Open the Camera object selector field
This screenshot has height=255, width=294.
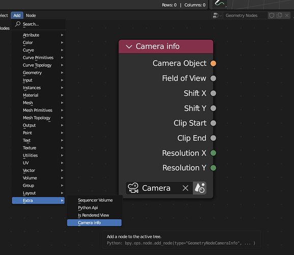159,188
